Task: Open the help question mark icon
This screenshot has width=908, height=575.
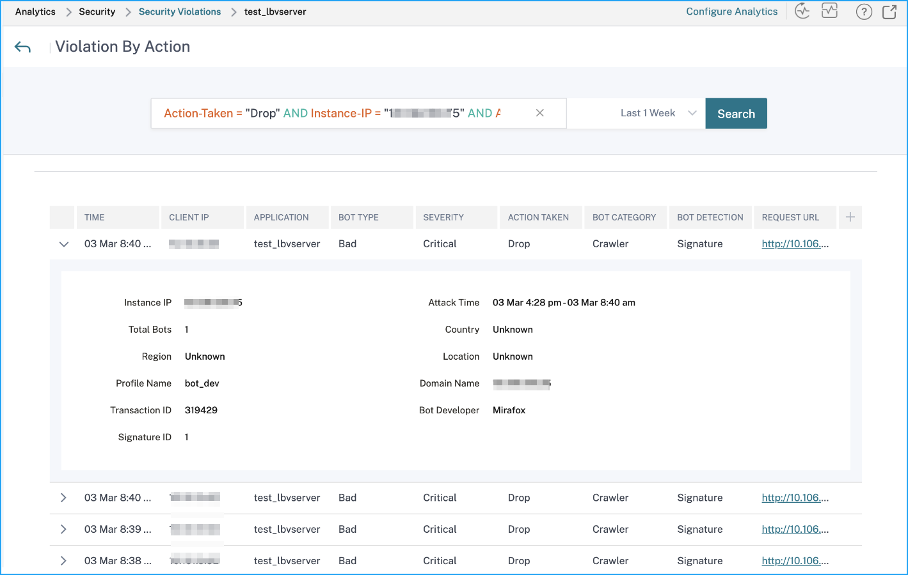Action: click(864, 11)
